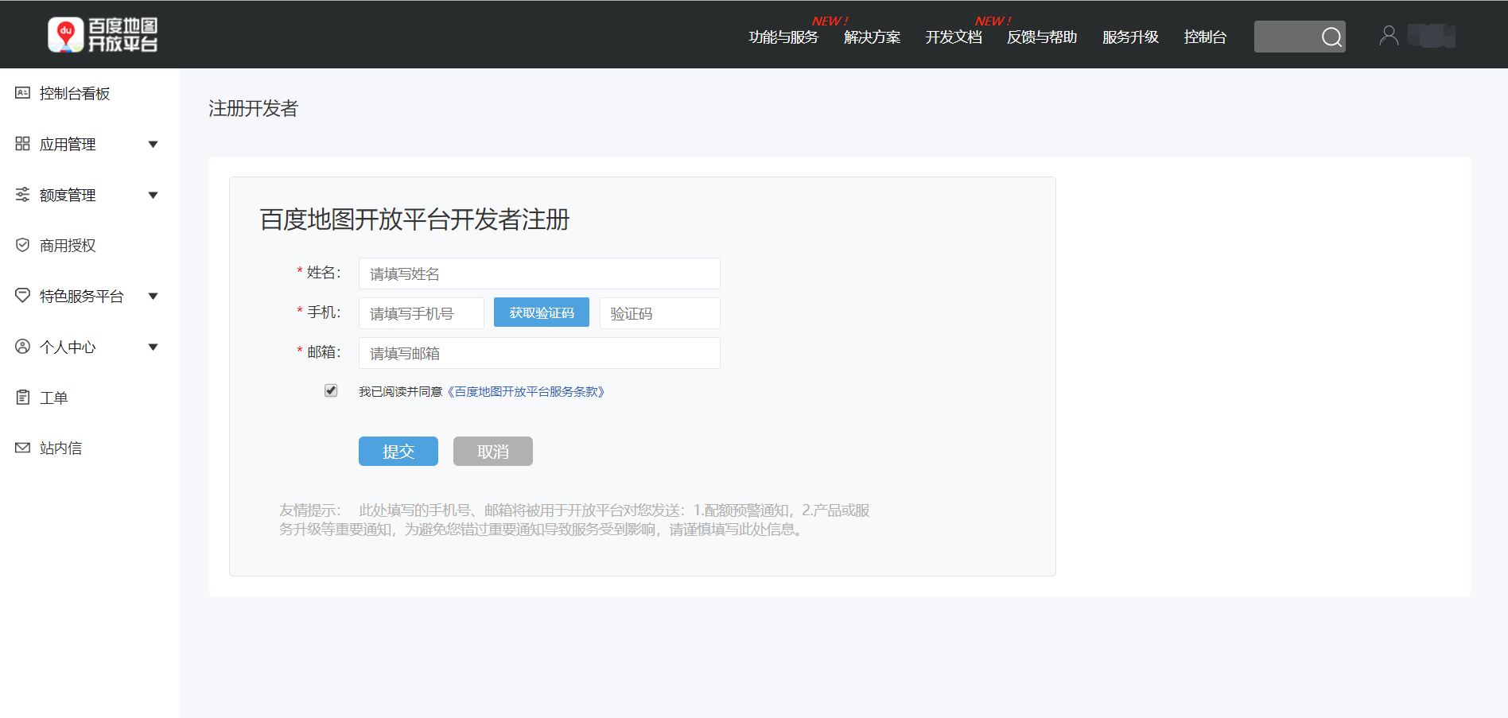Uncheck the service terms agreement checkbox
The width and height of the screenshot is (1508, 718).
coord(331,390)
